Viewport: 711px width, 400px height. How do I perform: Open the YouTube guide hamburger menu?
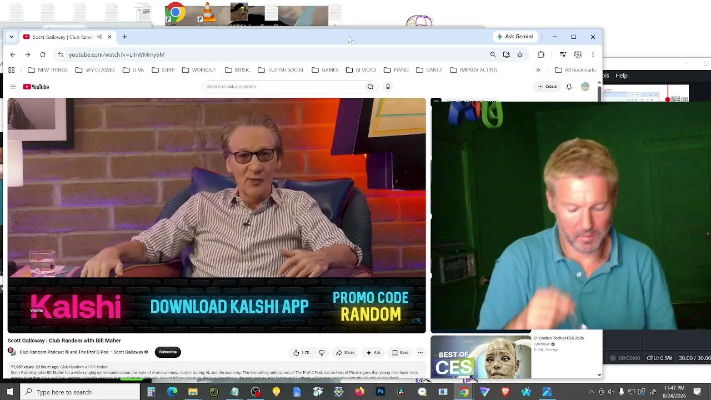click(13, 87)
